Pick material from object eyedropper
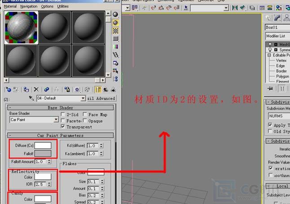 coord(31,98)
